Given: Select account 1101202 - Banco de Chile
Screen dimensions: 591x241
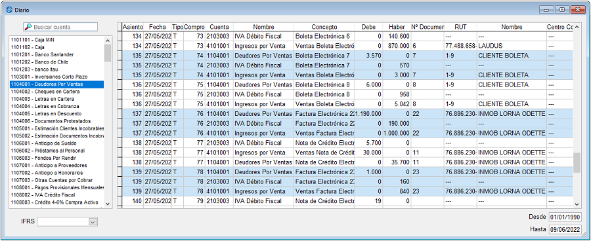Looking at the screenshot, I should [56, 62].
